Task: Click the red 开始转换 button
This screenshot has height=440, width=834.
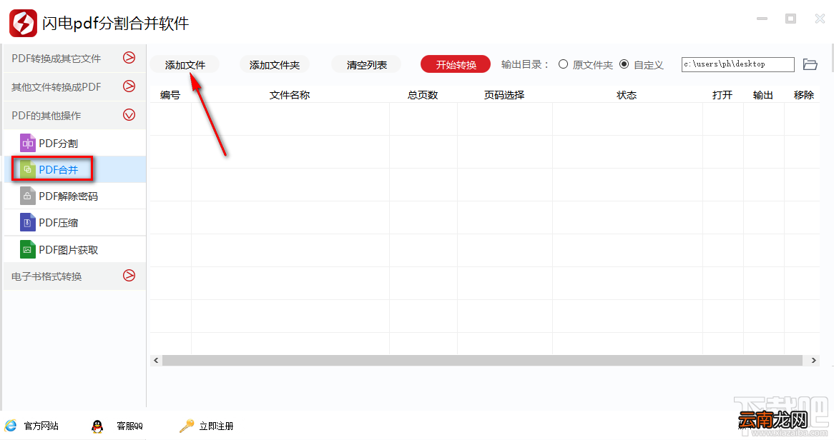Action: click(456, 65)
